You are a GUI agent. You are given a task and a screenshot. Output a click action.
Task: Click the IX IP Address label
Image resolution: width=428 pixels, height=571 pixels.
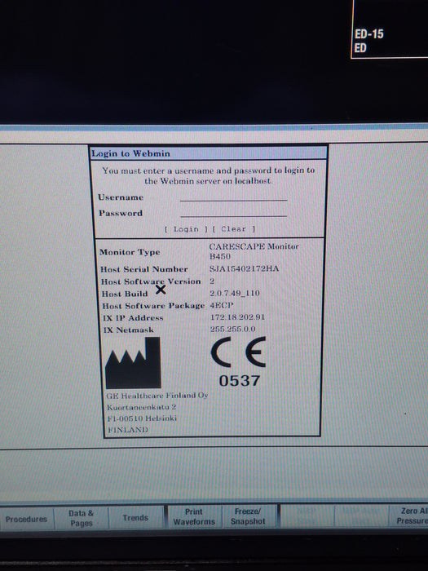click(133, 317)
